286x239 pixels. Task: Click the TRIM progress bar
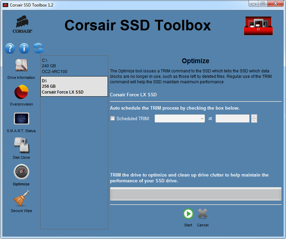point(195,194)
